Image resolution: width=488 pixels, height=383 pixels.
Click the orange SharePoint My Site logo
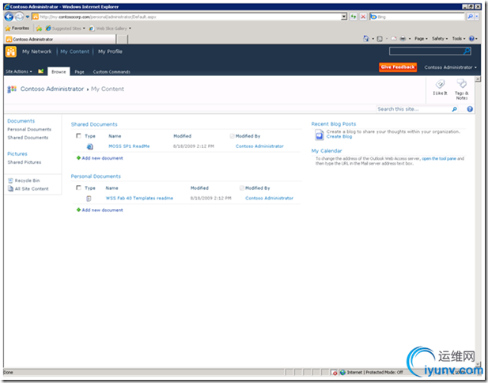click(x=11, y=51)
